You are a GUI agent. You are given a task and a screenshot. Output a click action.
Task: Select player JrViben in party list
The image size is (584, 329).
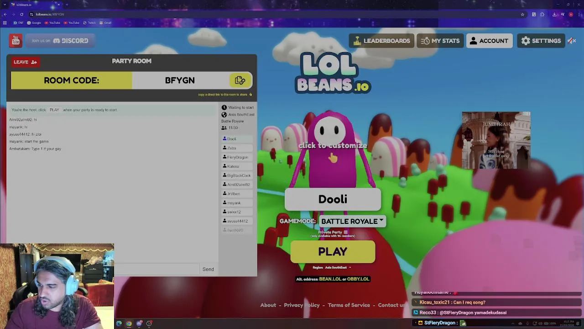[237, 194]
